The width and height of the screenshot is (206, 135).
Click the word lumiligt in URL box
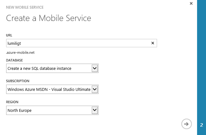[x=14, y=43]
